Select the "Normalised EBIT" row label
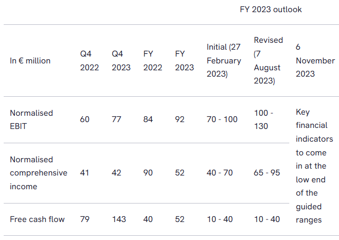The width and height of the screenshot is (339, 240). (x=31, y=119)
